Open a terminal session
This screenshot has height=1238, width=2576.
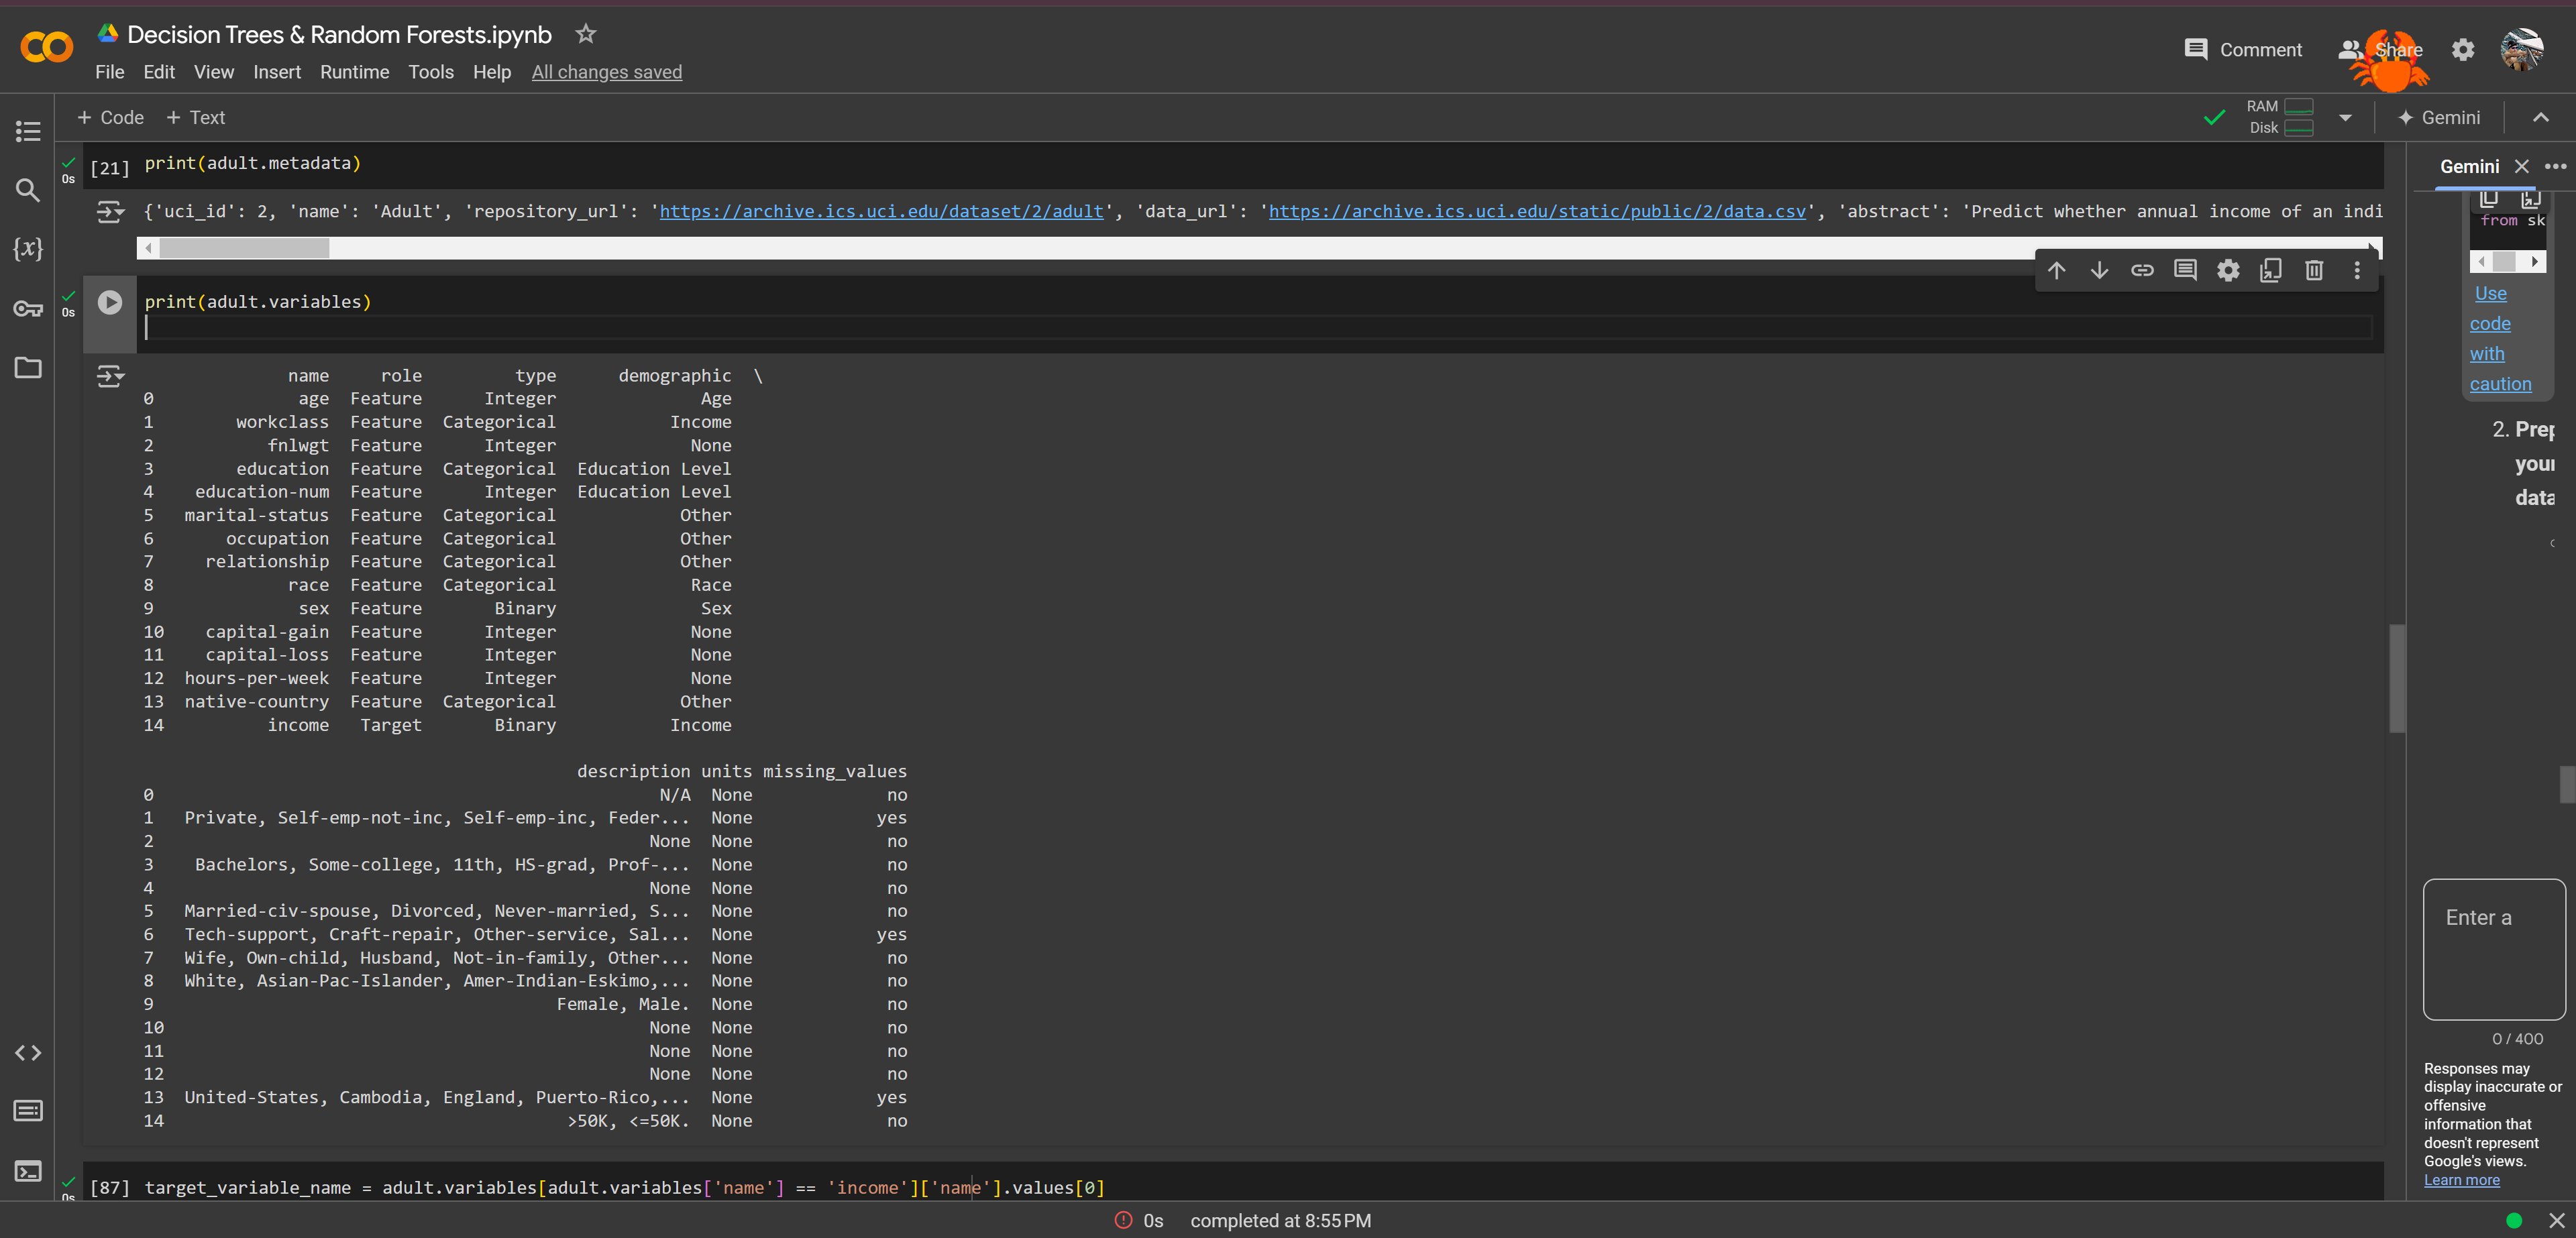coord(27,1171)
